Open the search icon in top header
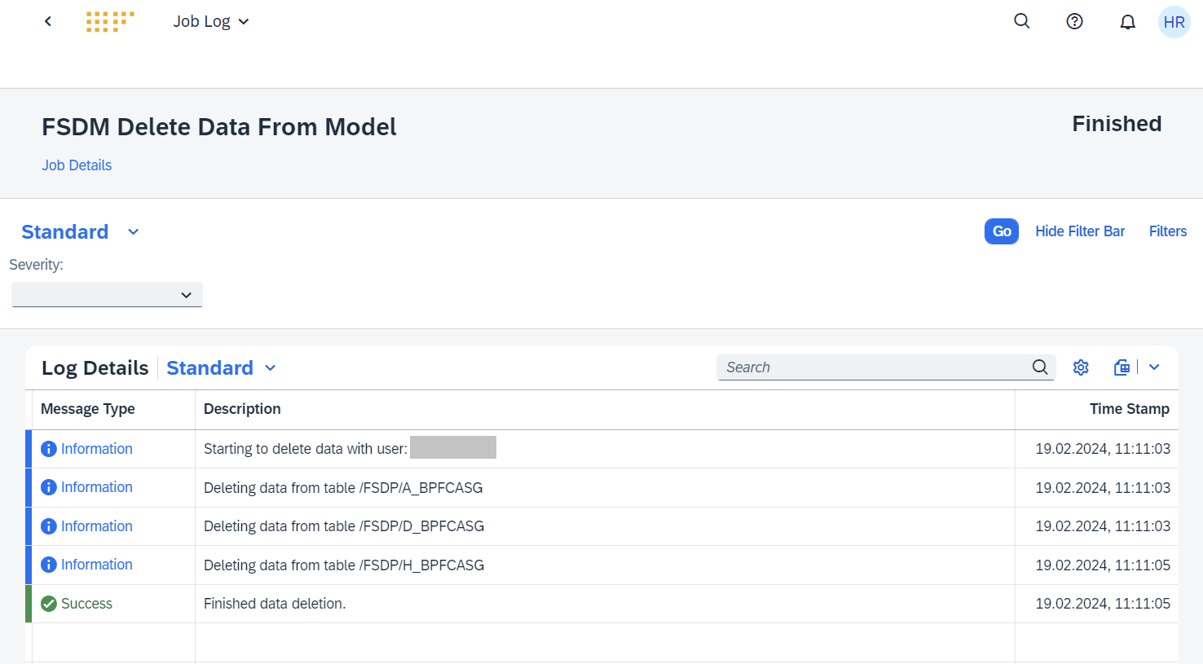 [x=1021, y=21]
